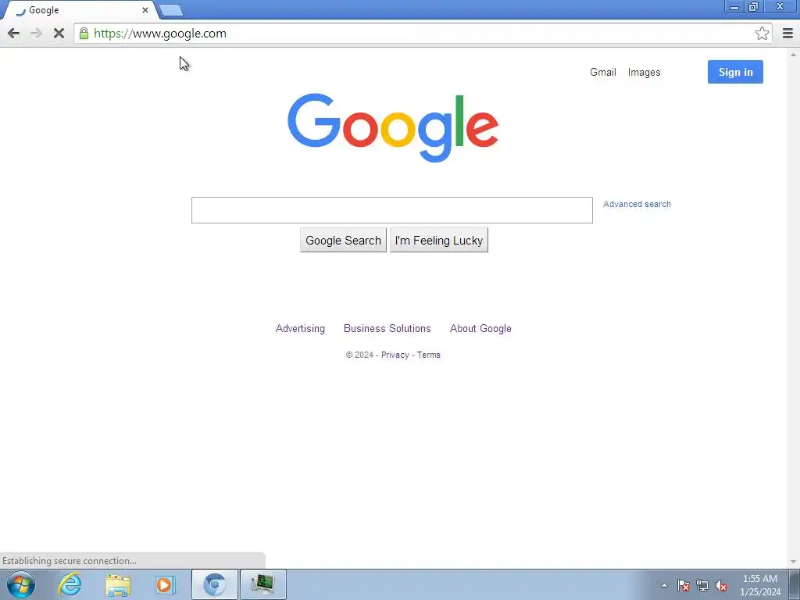Open the Business Solutions link
800x600 pixels.
387,329
